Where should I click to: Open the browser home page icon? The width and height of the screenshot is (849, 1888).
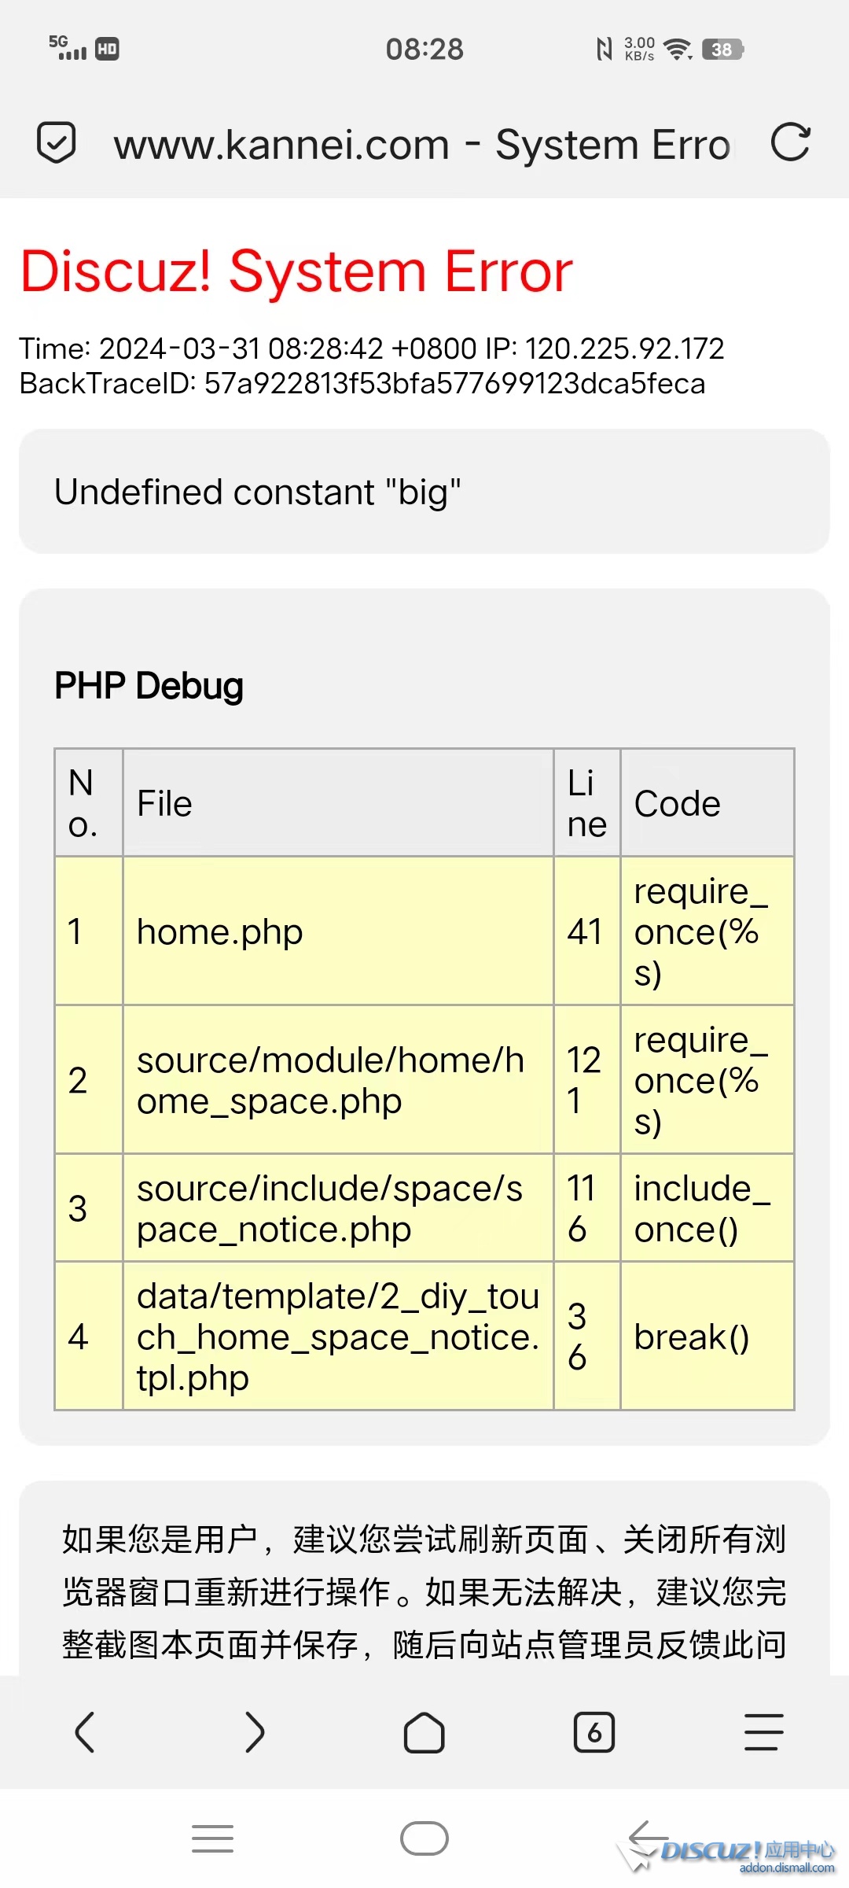pos(424,1732)
